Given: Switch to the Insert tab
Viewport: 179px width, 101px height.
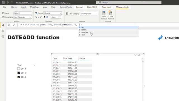Looking at the screenshot, I should pyautogui.click(x=23, y=7).
